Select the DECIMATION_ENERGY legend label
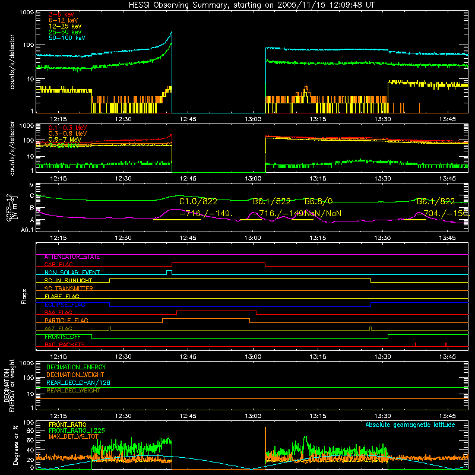475x475 pixels. pos(76,367)
